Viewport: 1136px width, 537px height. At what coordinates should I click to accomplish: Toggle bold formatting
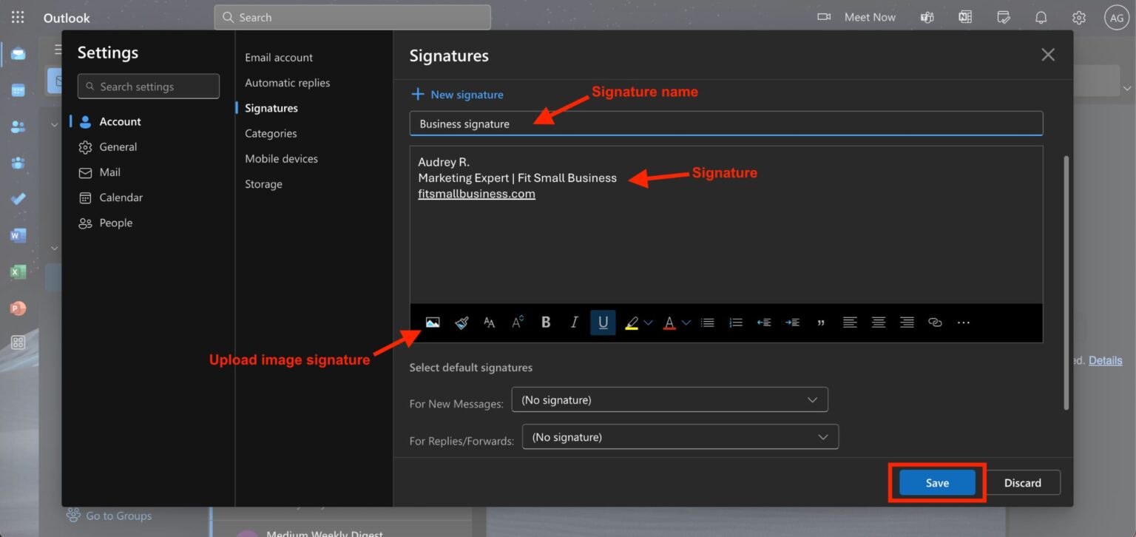point(545,322)
